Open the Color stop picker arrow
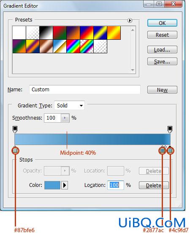The height and width of the screenshot is (233, 190). pos(65,185)
